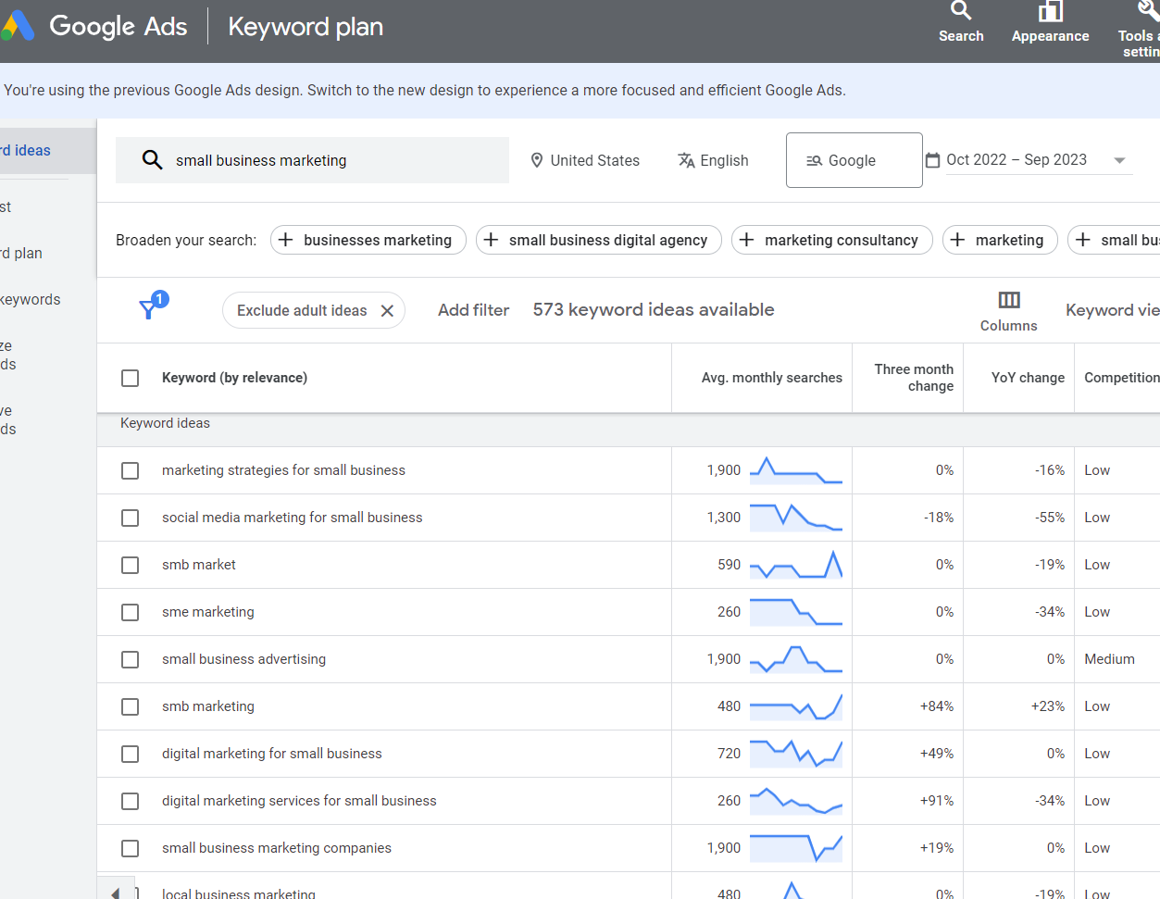1160x899 pixels.
Task: Open the Appearance icon in header
Action: click(x=1050, y=11)
